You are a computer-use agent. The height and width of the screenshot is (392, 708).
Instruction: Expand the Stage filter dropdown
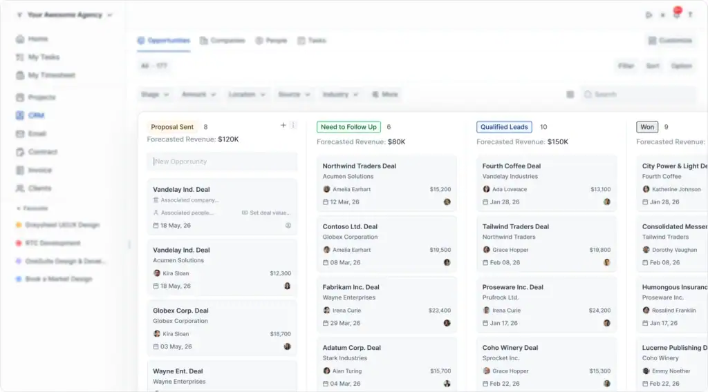tap(155, 94)
